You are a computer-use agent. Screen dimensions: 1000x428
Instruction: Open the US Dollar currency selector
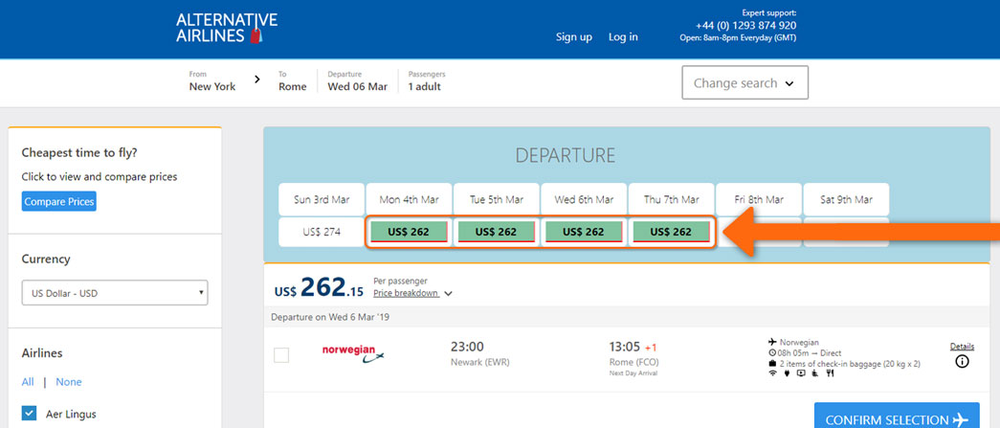click(x=115, y=293)
